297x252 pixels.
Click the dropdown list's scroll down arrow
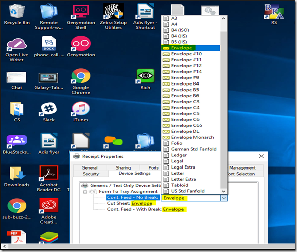click(224, 191)
